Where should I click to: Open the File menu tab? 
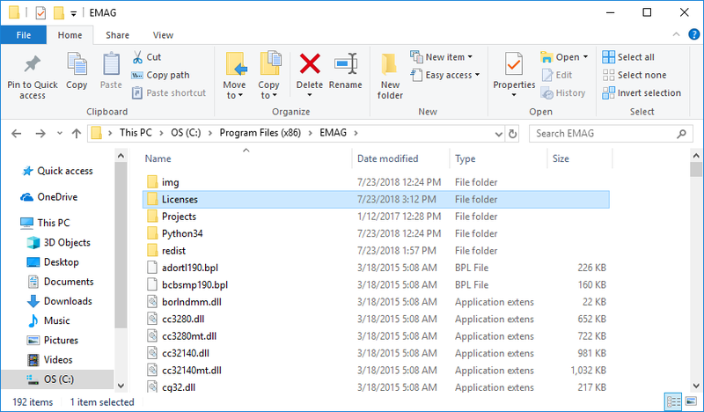24,35
